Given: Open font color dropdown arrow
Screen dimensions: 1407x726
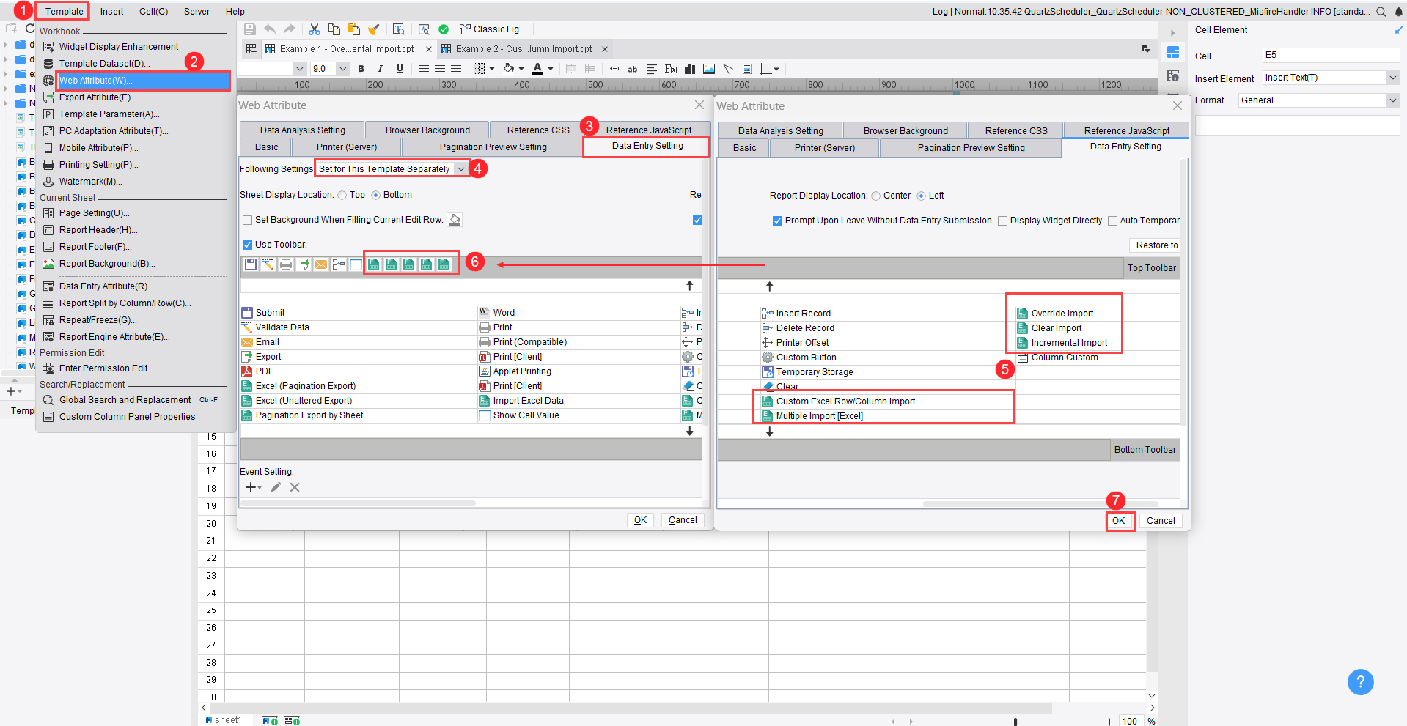Looking at the screenshot, I should click(551, 69).
